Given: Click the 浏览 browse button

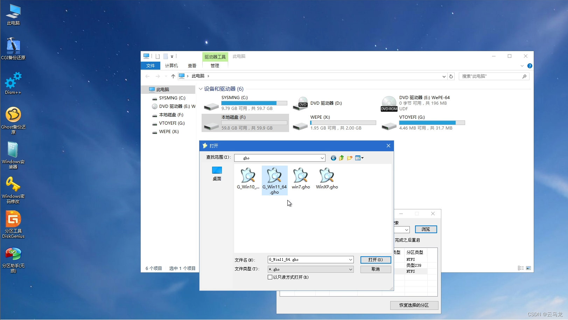Looking at the screenshot, I should click(x=425, y=229).
